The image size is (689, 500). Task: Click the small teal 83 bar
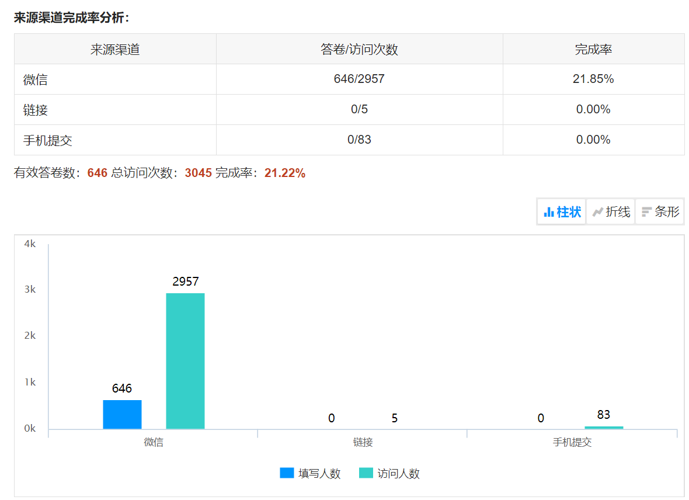pyautogui.click(x=604, y=428)
